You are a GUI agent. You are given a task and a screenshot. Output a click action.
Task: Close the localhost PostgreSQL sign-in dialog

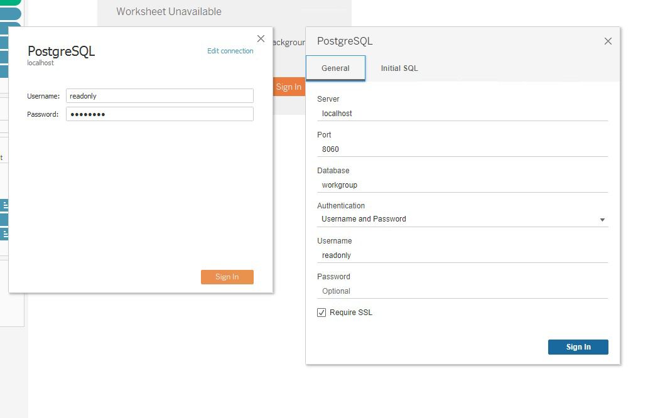click(261, 39)
